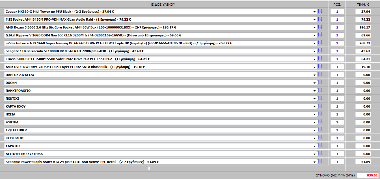Select the 268.72 price field

pyautogui.click(x=363, y=43)
